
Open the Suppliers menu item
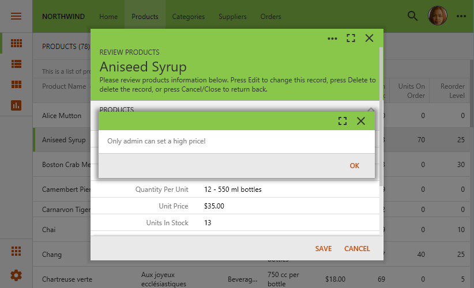(232, 17)
